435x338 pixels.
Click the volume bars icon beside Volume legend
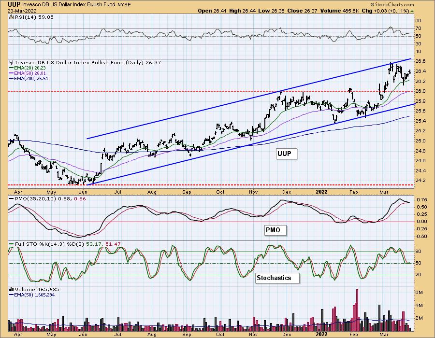click(x=12, y=289)
